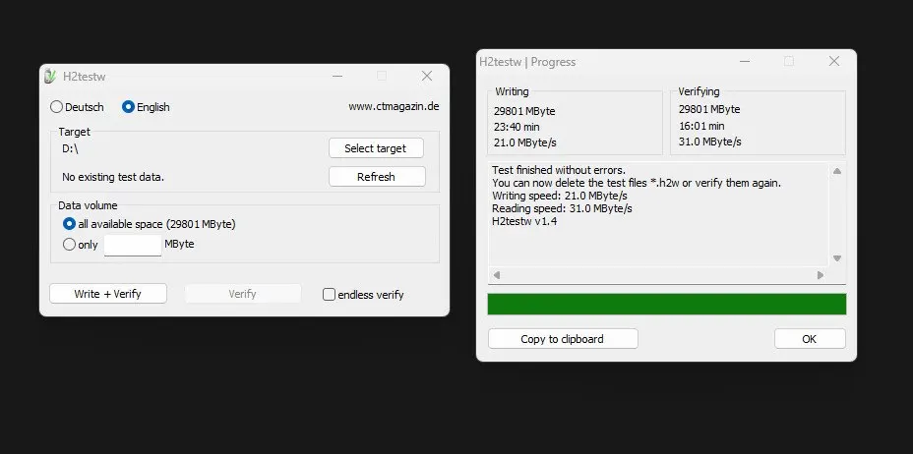This screenshot has height=454, width=913.
Task: Click the 'Test finished without errors.' line
Action: coord(559,170)
